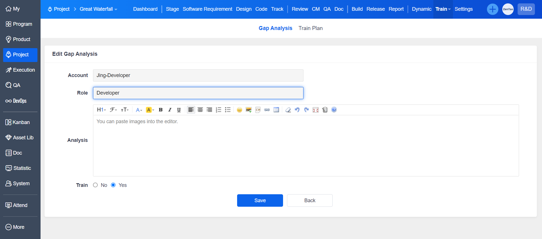Open the editor help icon

tap(334, 110)
